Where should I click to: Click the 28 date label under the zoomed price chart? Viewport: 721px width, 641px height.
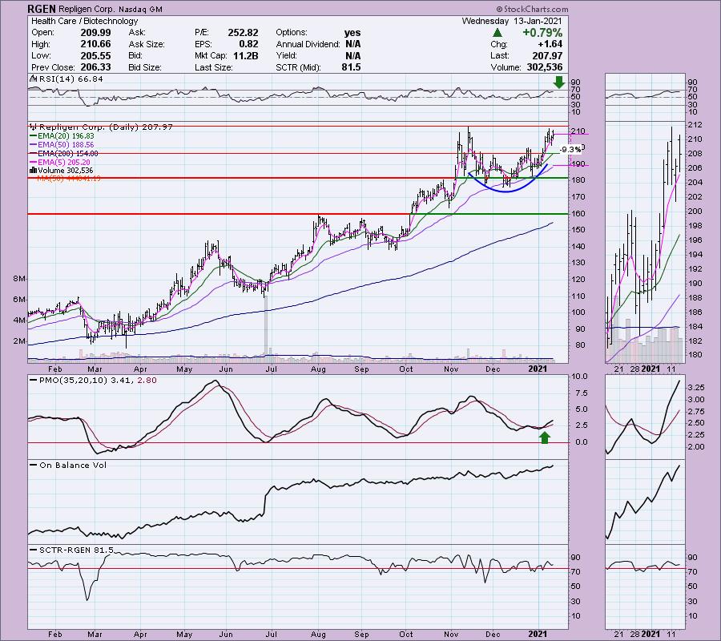point(634,369)
